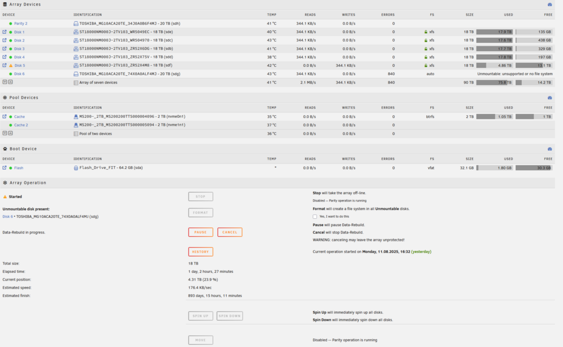Open the external link icon beside Disk 2

point(5,40)
